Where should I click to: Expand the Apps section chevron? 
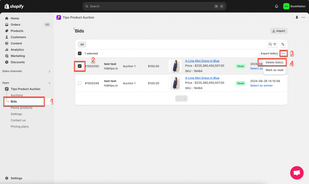pos(49,83)
